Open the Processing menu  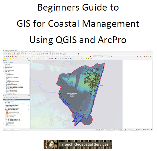[48, 52]
